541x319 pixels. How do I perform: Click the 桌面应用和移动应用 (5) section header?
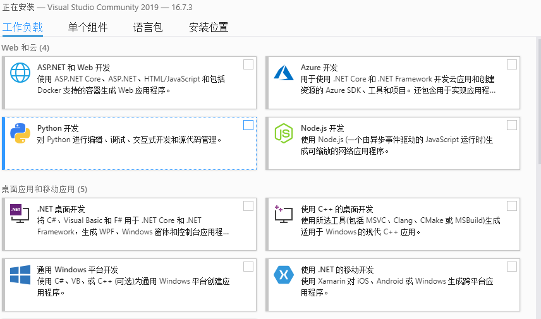(44, 189)
